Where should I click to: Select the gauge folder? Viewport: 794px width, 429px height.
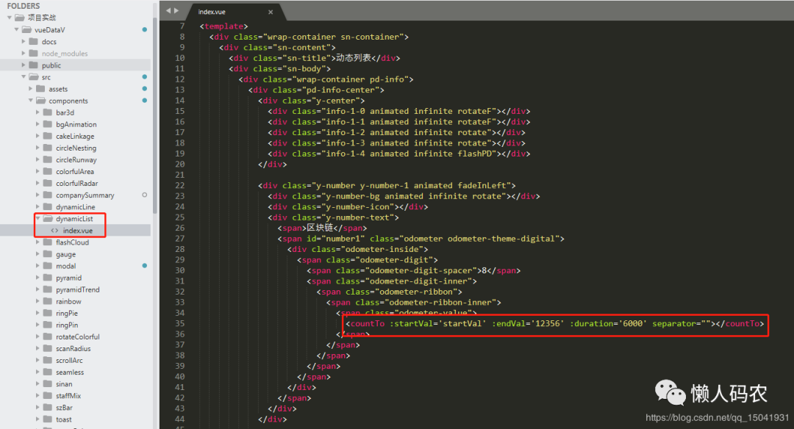click(66, 254)
